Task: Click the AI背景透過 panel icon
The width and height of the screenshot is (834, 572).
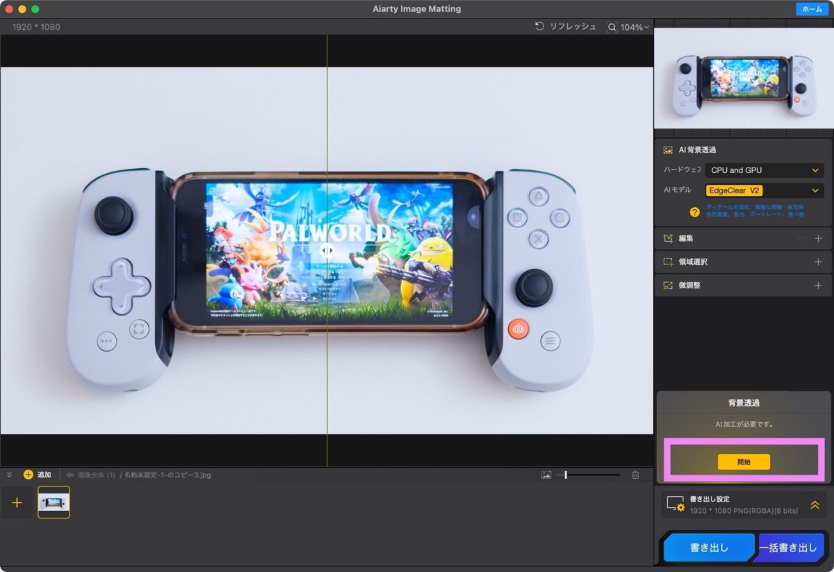Action: (667, 149)
